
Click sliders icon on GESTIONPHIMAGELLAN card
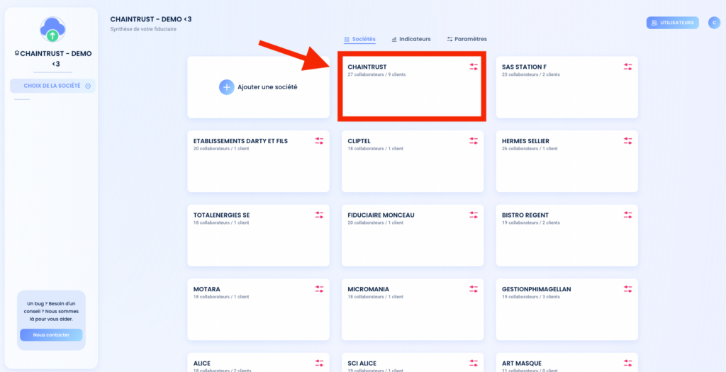click(x=627, y=289)
